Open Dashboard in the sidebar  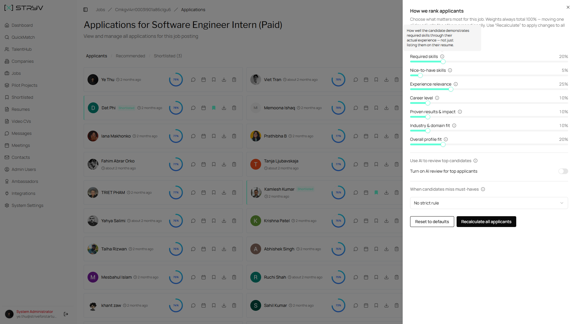click(x=22, y=25)
